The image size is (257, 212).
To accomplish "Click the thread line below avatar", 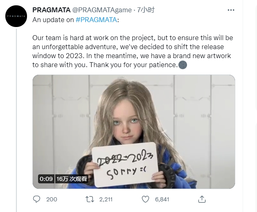I will pyautogui.click(x=16, y=123).
